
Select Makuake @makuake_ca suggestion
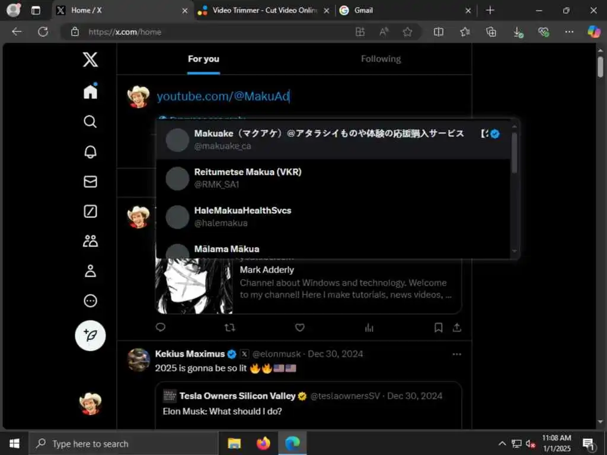click(333, 140)
